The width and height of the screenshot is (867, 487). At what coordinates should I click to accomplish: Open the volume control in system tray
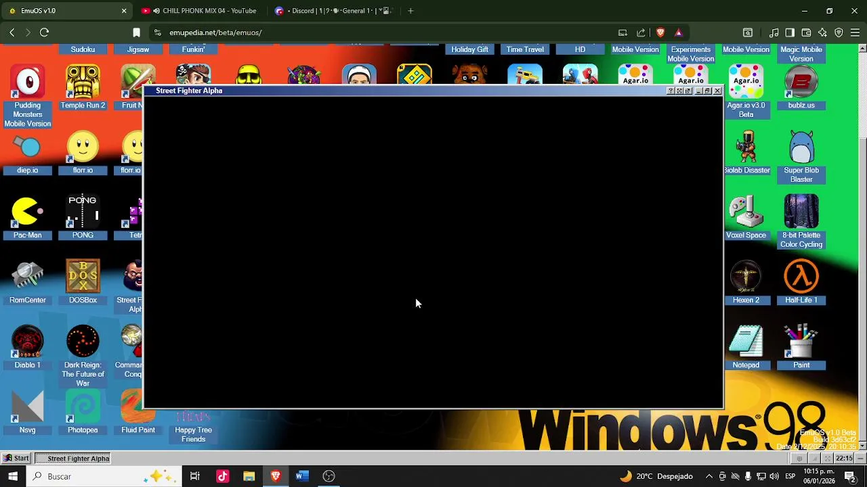pos(774,476)
